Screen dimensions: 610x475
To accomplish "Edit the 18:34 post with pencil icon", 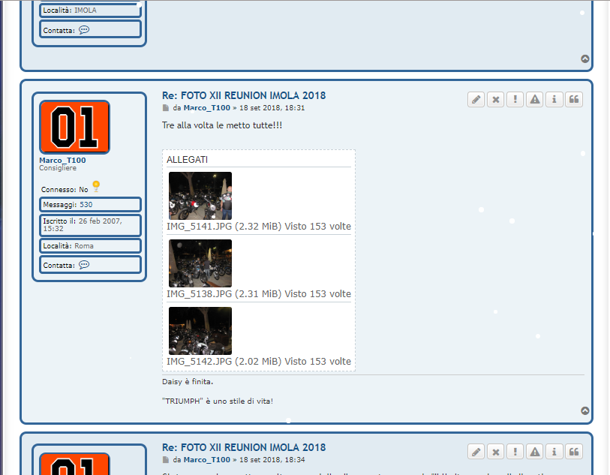I will point(476,452).
